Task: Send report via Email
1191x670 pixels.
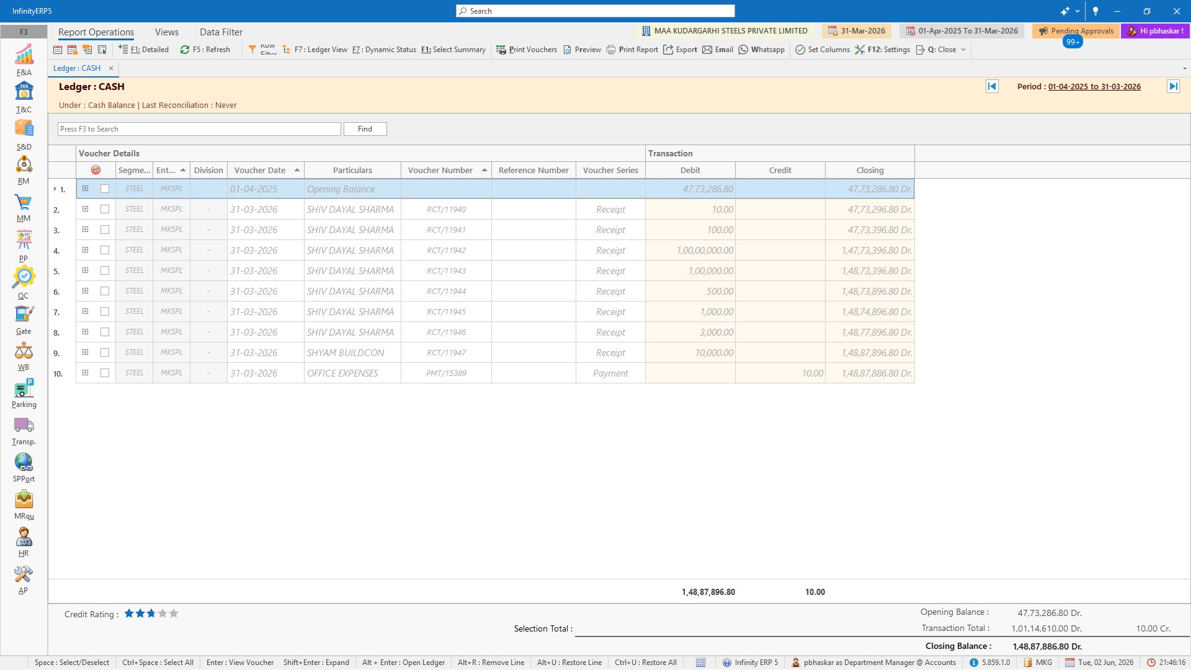Action: pyautogui.click(x=718, y=50)
